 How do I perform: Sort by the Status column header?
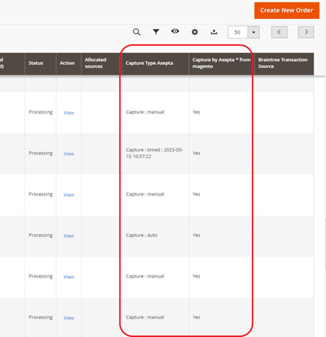click(x=36, y=63)
